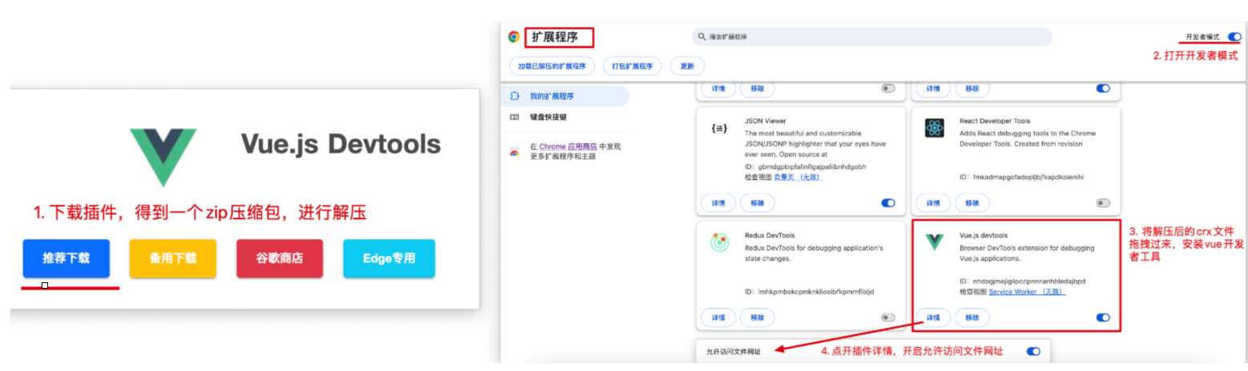The height and width of the screenshot is (371, 1248).
Task: Click the Chrome Web Store rainbow icon in sidebar
Action: click(x=514, y=152)
